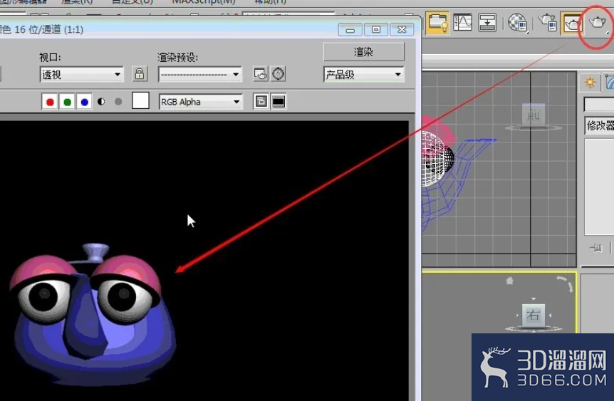The width and height of the screenshot is (614, 401).
Task: Open Environment and Effects dialog icon
Action: pyautogui.click(x=278, y=74)
